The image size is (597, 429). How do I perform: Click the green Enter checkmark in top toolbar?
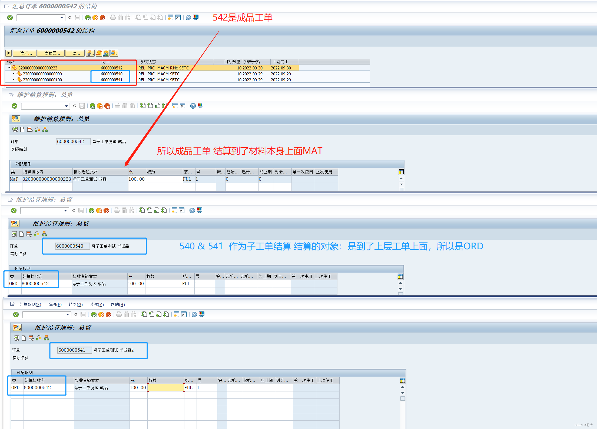coord(10,18)
